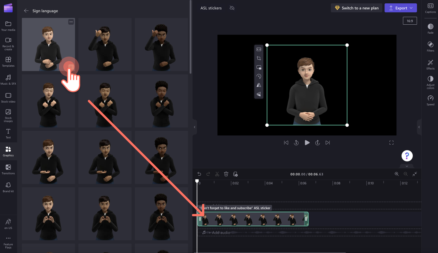
Task: Click the 16:9 aspect ratio button
Action: [410, 20]
